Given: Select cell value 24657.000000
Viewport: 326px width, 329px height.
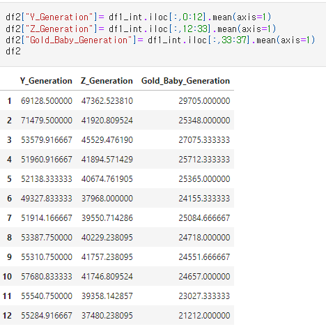Looking at the screenshot, I should 204,277.
